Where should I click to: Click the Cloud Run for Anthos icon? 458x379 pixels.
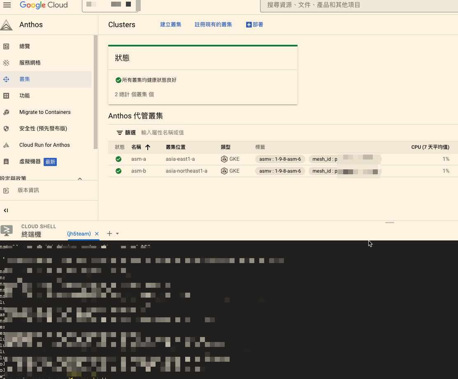click(x=6, y=145)
